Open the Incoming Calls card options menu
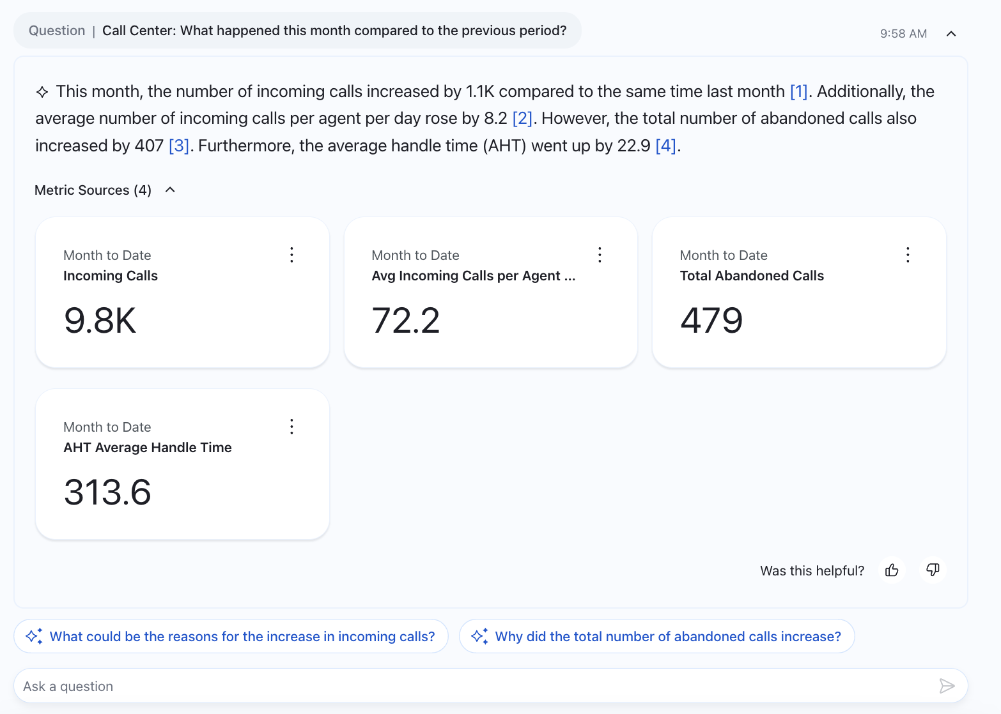 [x=291, y=255]
